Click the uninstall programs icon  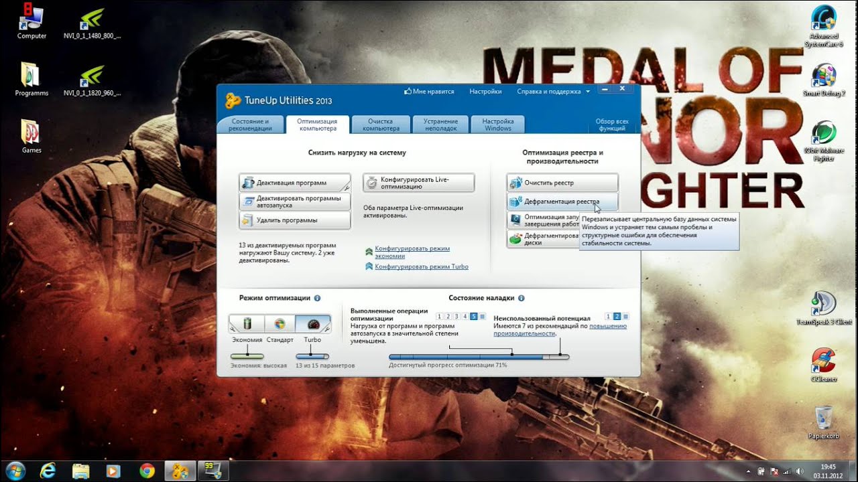tap(247, 220)
